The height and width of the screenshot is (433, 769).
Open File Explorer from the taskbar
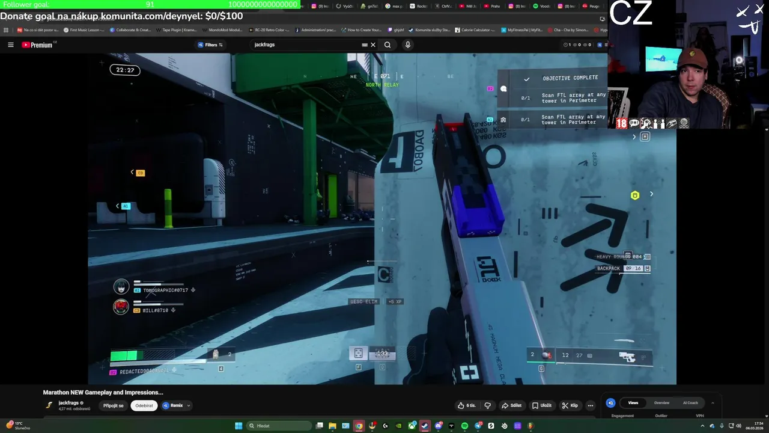pyautogui.click(x=332, y=426)
